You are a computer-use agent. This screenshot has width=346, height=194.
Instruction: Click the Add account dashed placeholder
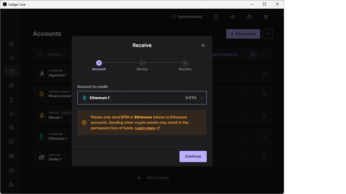(x=153, y=178)
